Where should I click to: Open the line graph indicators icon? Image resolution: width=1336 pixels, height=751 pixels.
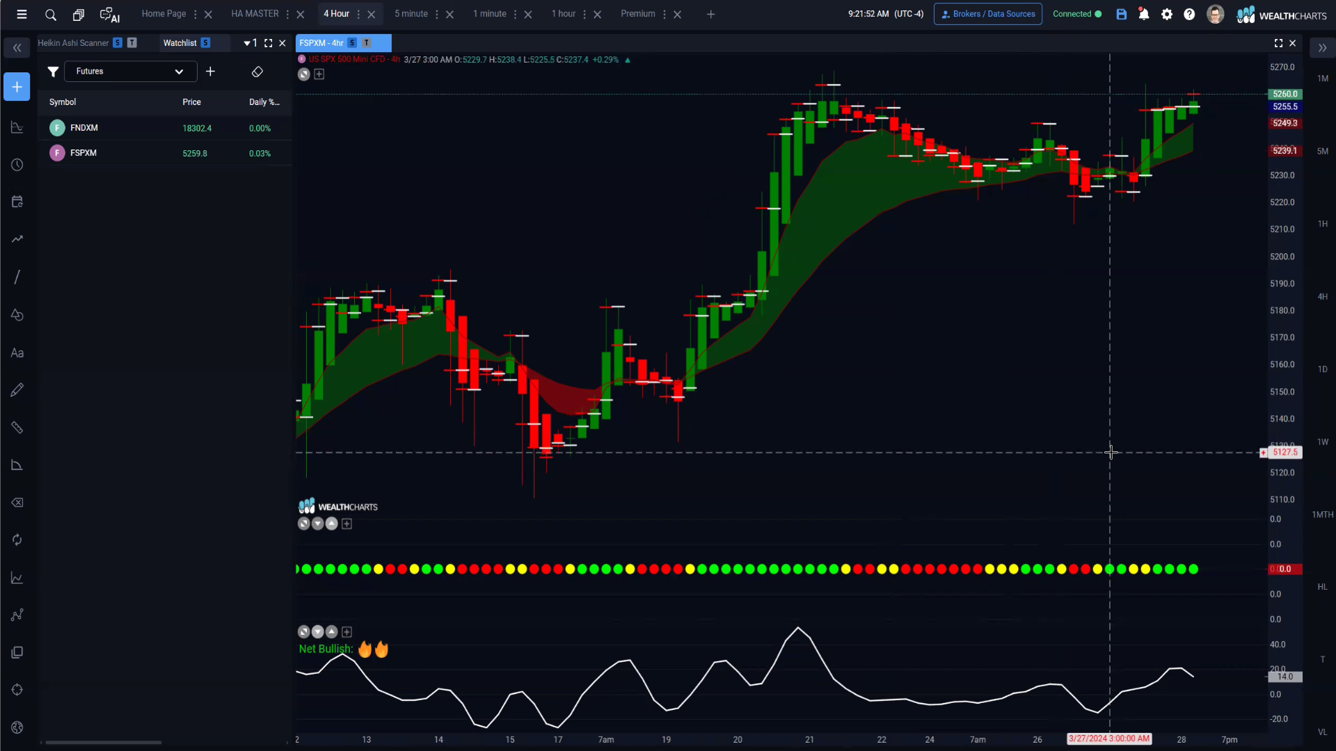tap(17, 578)
